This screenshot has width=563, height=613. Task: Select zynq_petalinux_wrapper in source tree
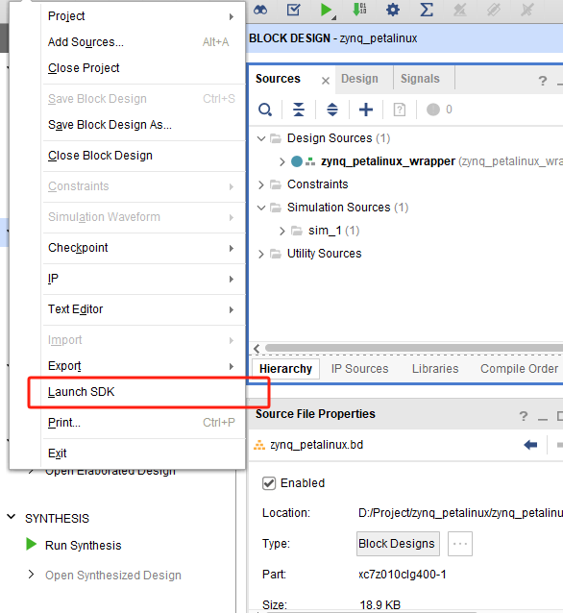pyautogui.click(x=388, y=161)
